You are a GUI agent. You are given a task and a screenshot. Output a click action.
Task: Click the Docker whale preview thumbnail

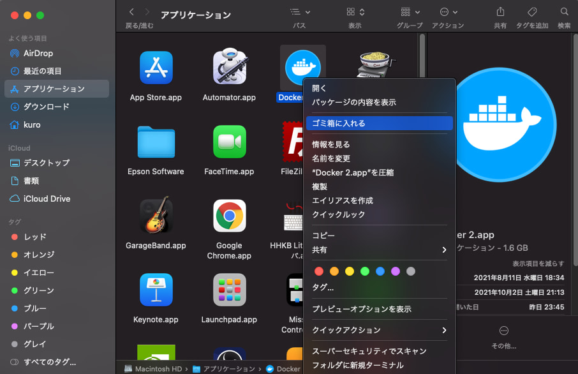click(507, 124)
